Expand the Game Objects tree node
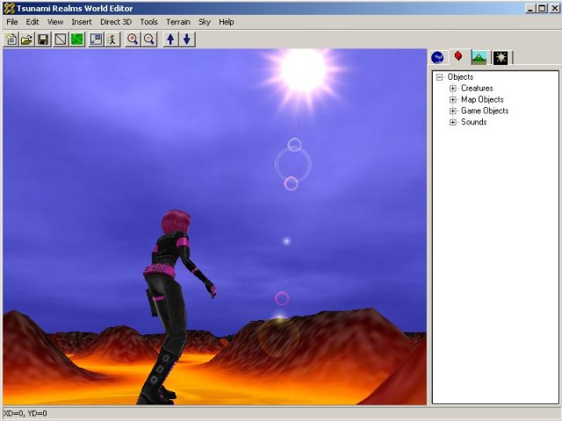 [x=453, y=111]
